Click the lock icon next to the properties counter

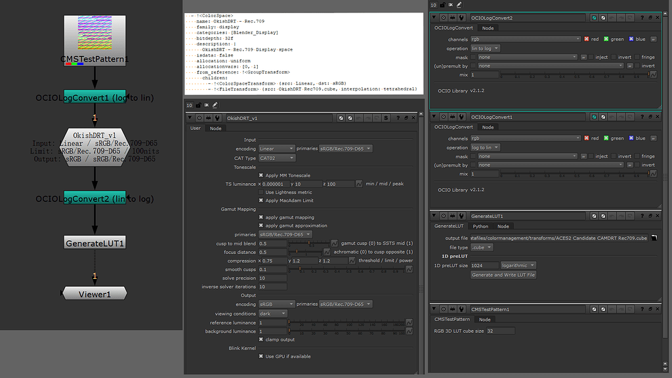pos(442,5)
